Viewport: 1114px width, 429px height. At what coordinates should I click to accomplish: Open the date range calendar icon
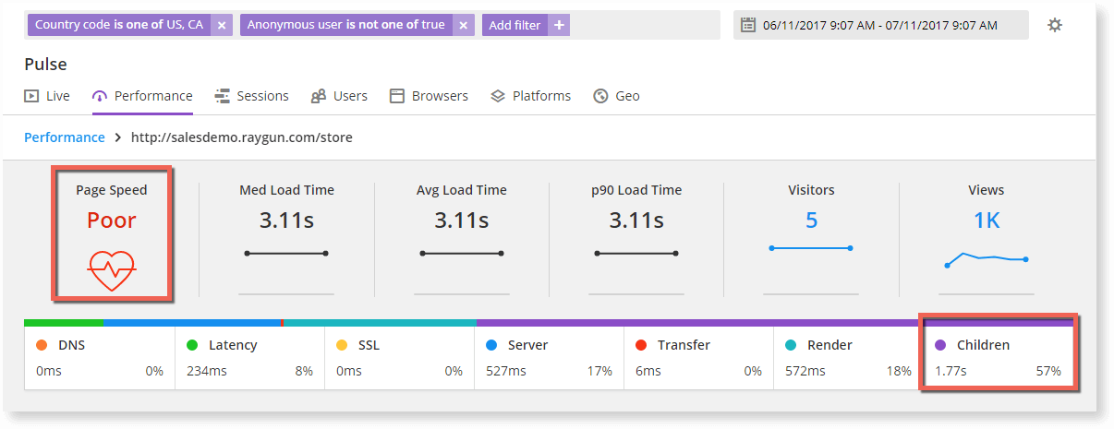point(748,26)
